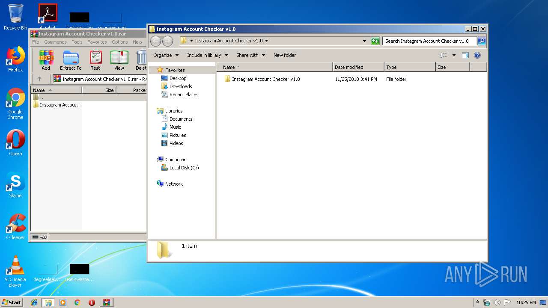
Task: Click the WinRAR Extract To icon
Action: (x=71, y=60)
